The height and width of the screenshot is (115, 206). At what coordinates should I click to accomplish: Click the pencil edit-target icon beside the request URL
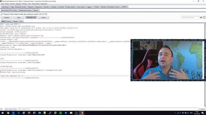(2, 14)
